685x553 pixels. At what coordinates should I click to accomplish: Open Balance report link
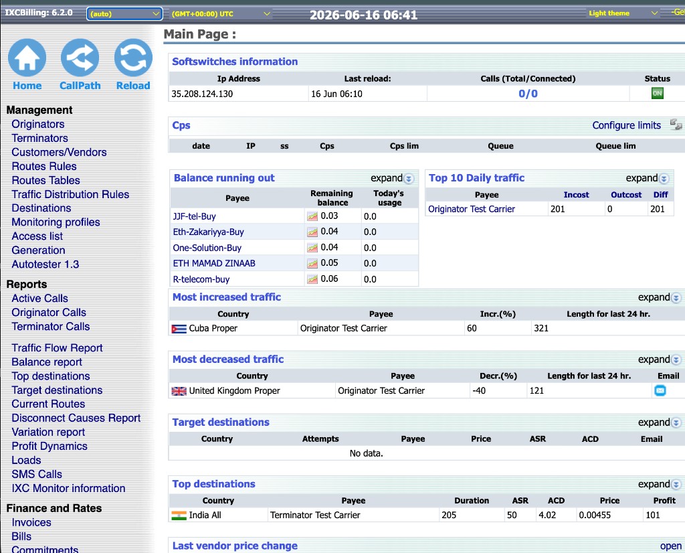tap(47, 362)
